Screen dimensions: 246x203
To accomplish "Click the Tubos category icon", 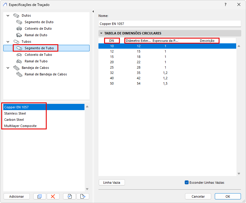I will pyautogui.click(x=16, y=42).
